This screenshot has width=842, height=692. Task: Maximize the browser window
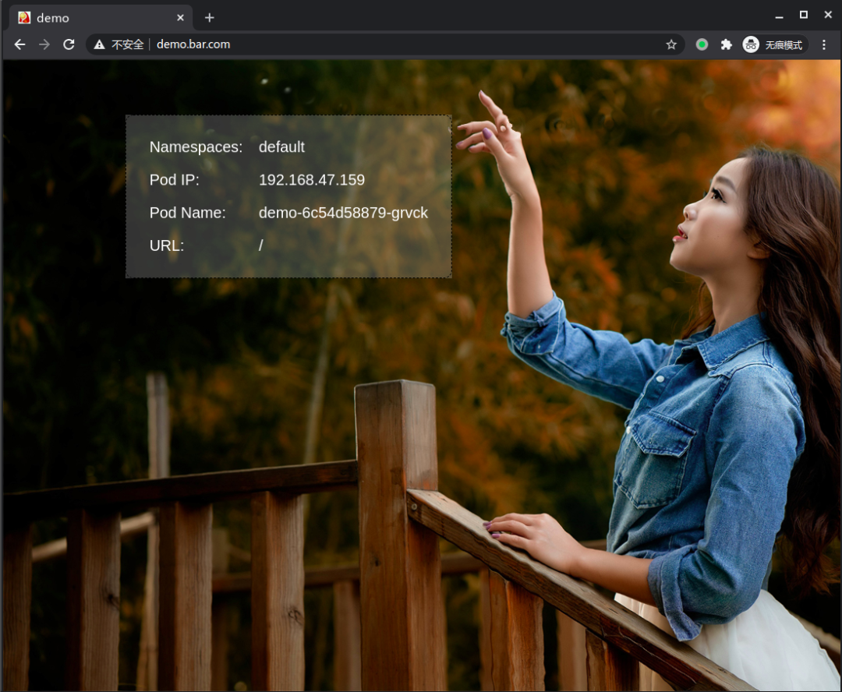pos(803,15)
